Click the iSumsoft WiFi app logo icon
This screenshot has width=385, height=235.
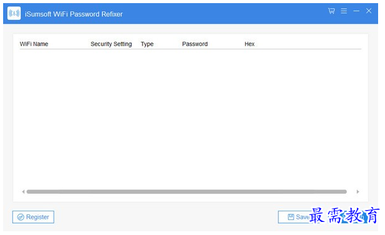click(14, 13)
